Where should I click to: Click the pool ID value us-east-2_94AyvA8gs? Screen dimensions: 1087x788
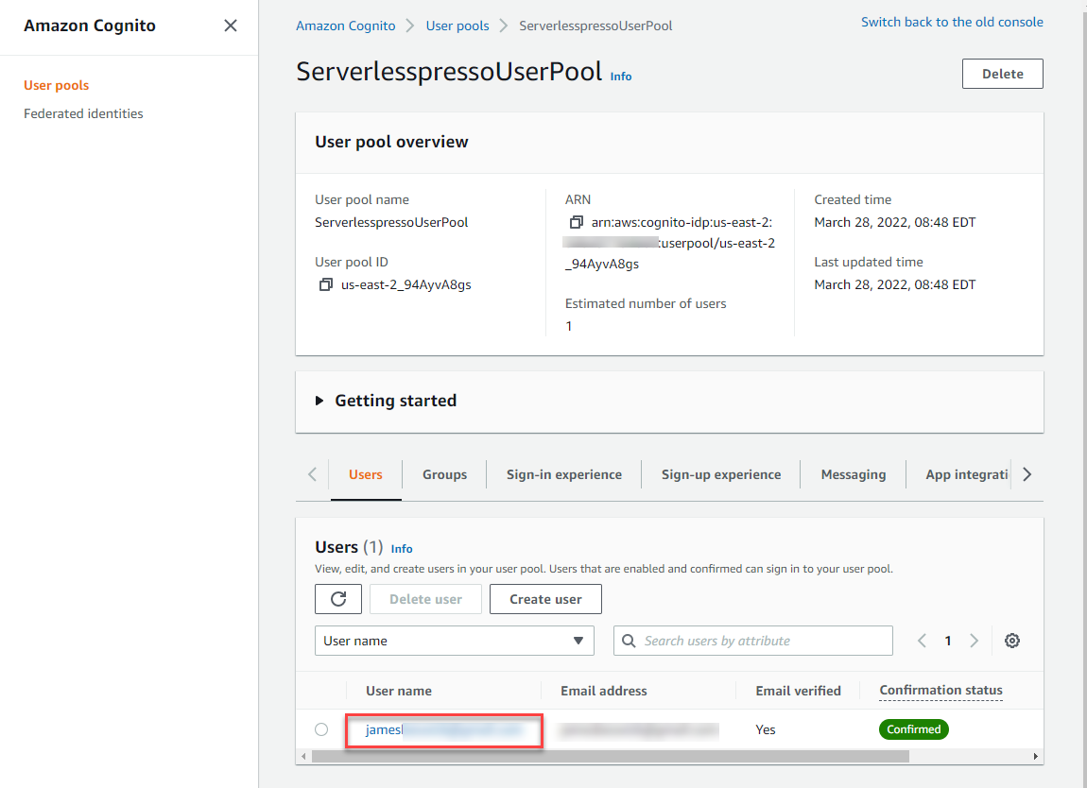pyautogui.click(x=406, y=284)
